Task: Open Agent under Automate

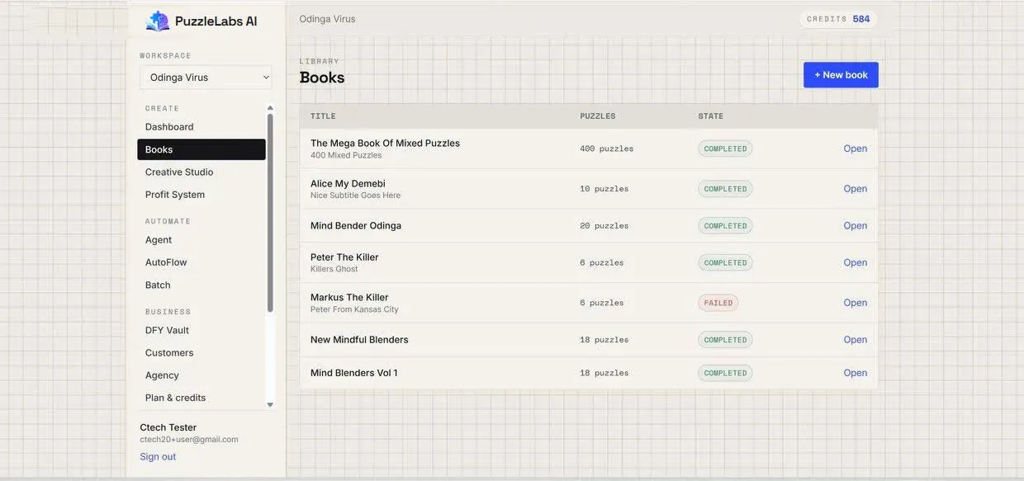Action: click(159, 240)
